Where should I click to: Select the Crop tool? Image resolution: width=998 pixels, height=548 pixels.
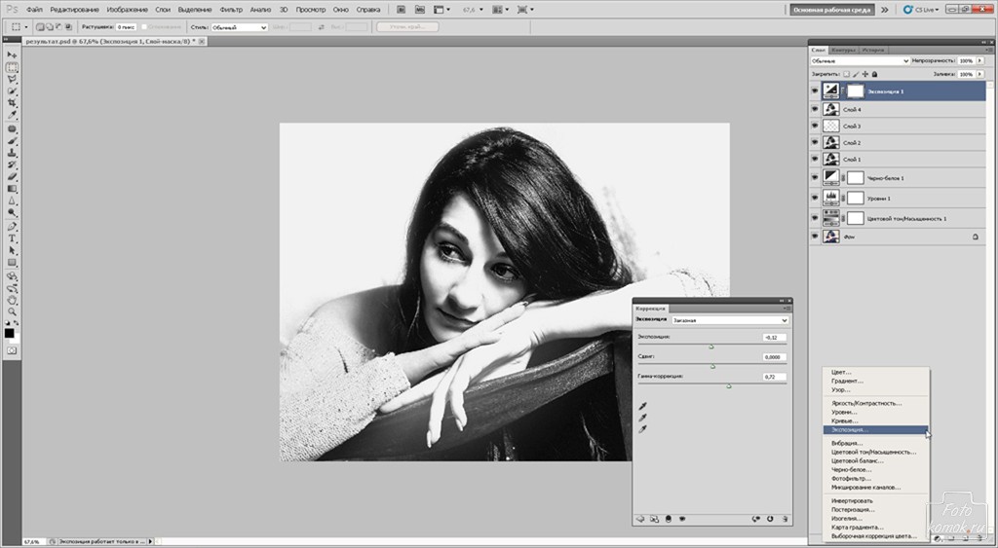click(13, 103)
